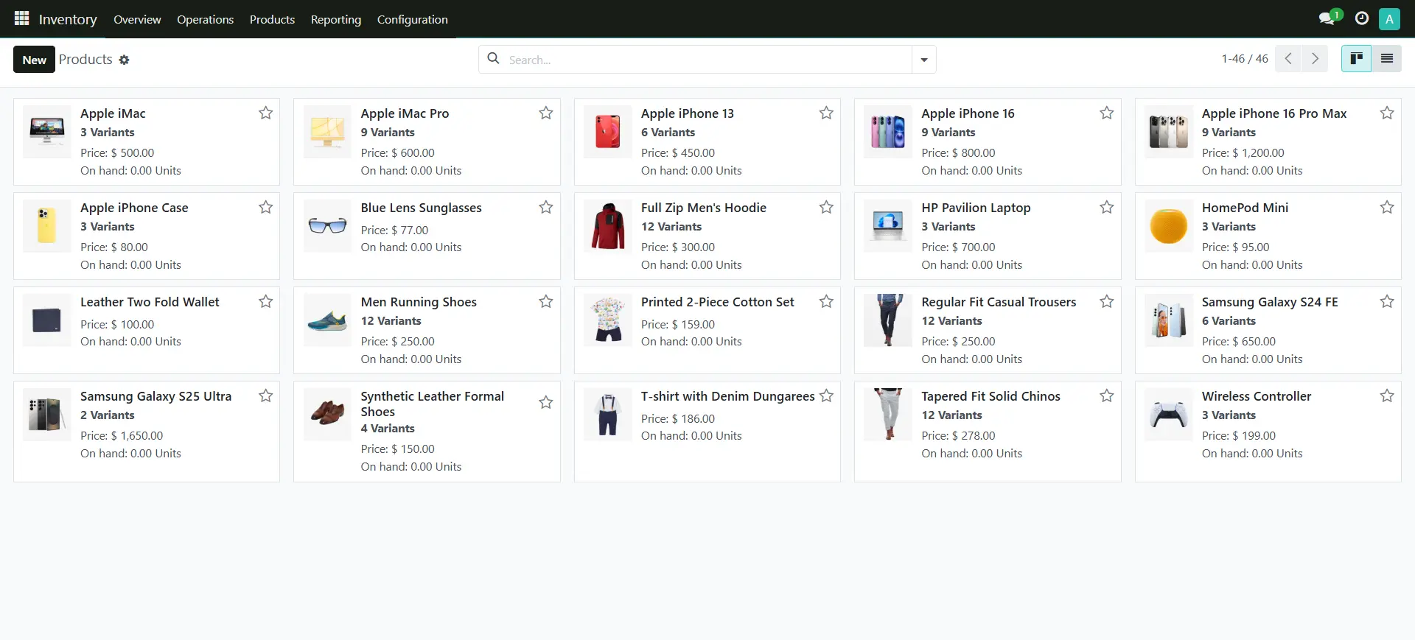Go to Overview in navigation bar
This screenshot has width=1415, height=640.
[x=137, y=19]
